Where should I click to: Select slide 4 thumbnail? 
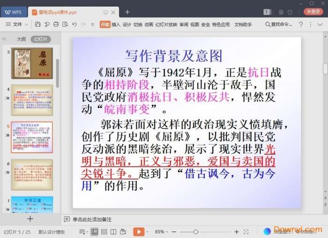point(32,100)
